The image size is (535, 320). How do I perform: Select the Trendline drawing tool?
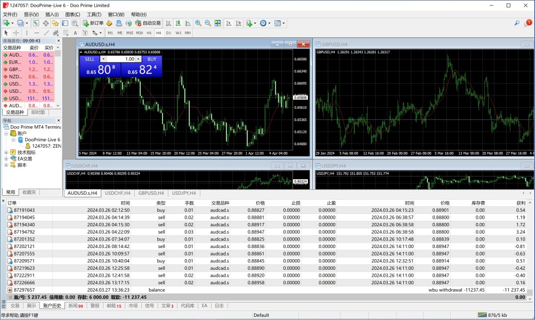[46, 33]
